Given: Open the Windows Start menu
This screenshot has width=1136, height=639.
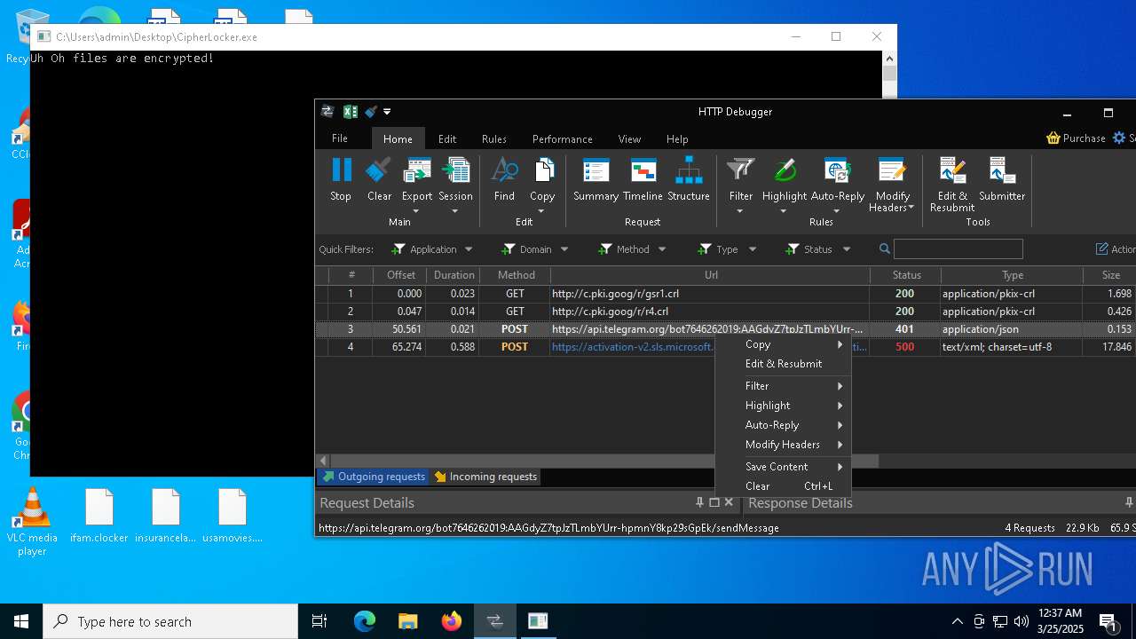Looking at the screenshot, I should click(x=21, y=621).
